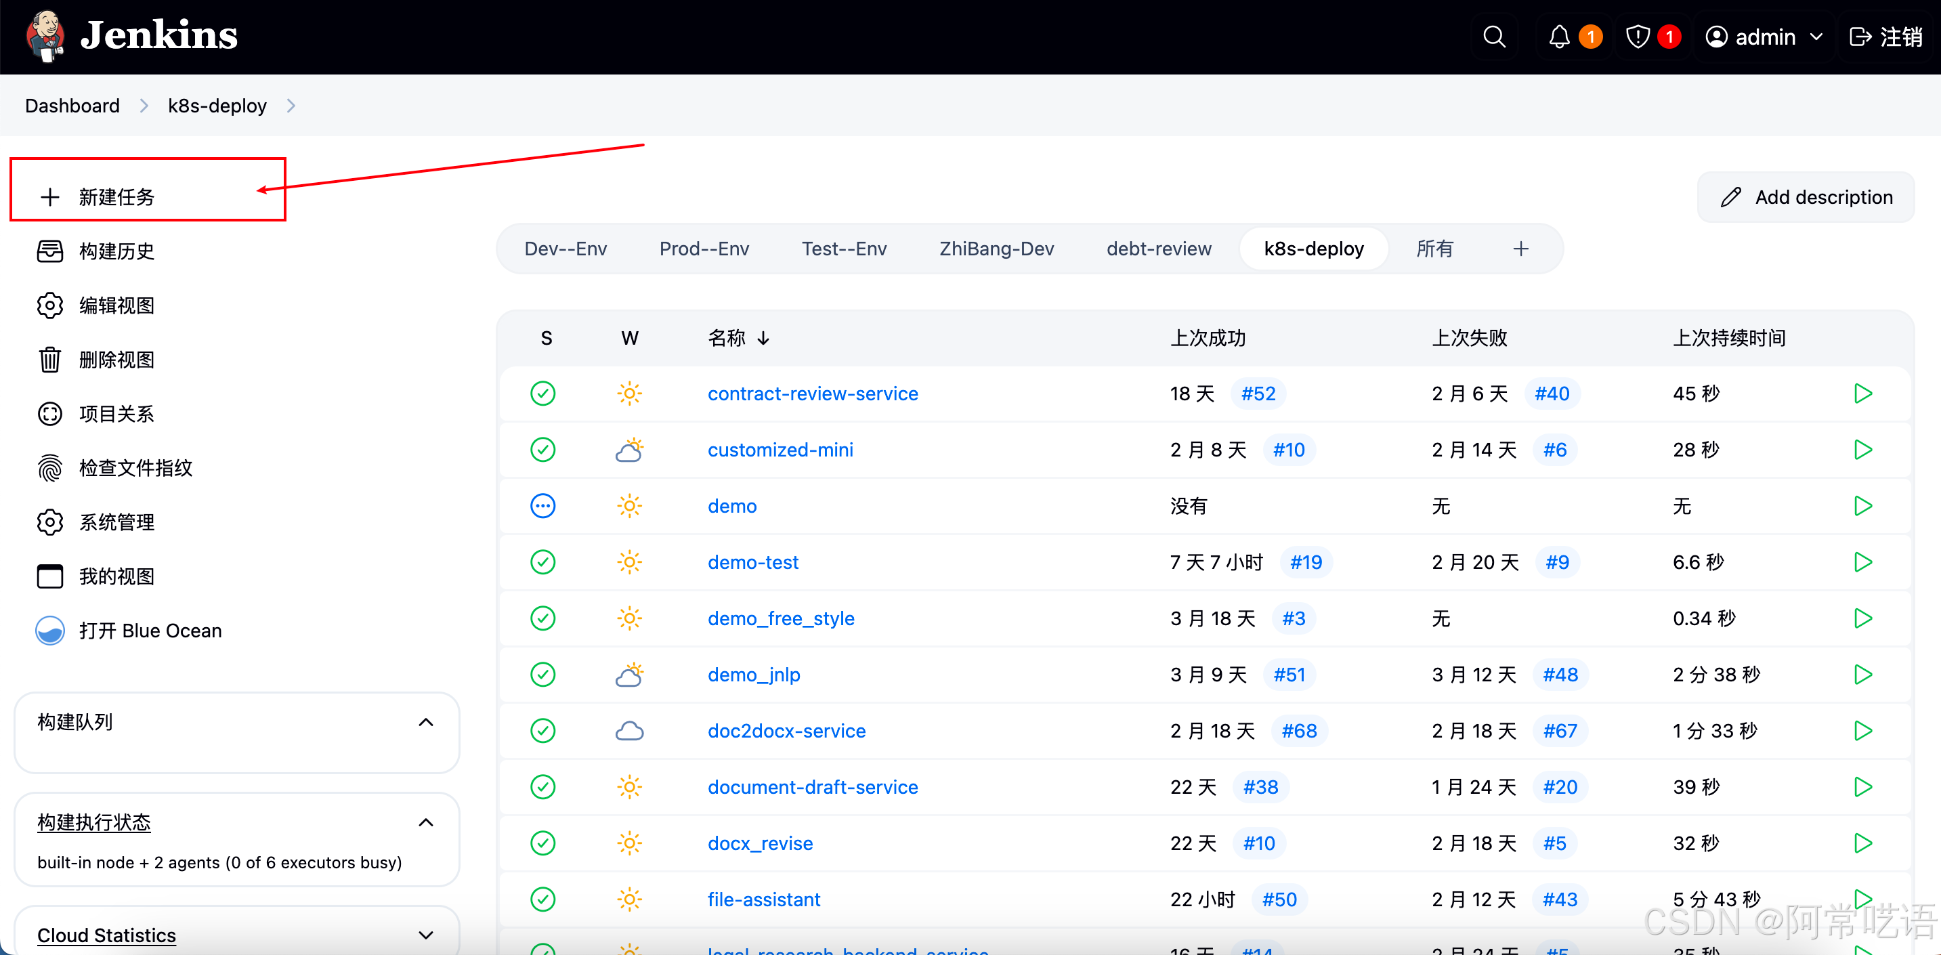Click the status icon of demo job

(x=542, y=506)
